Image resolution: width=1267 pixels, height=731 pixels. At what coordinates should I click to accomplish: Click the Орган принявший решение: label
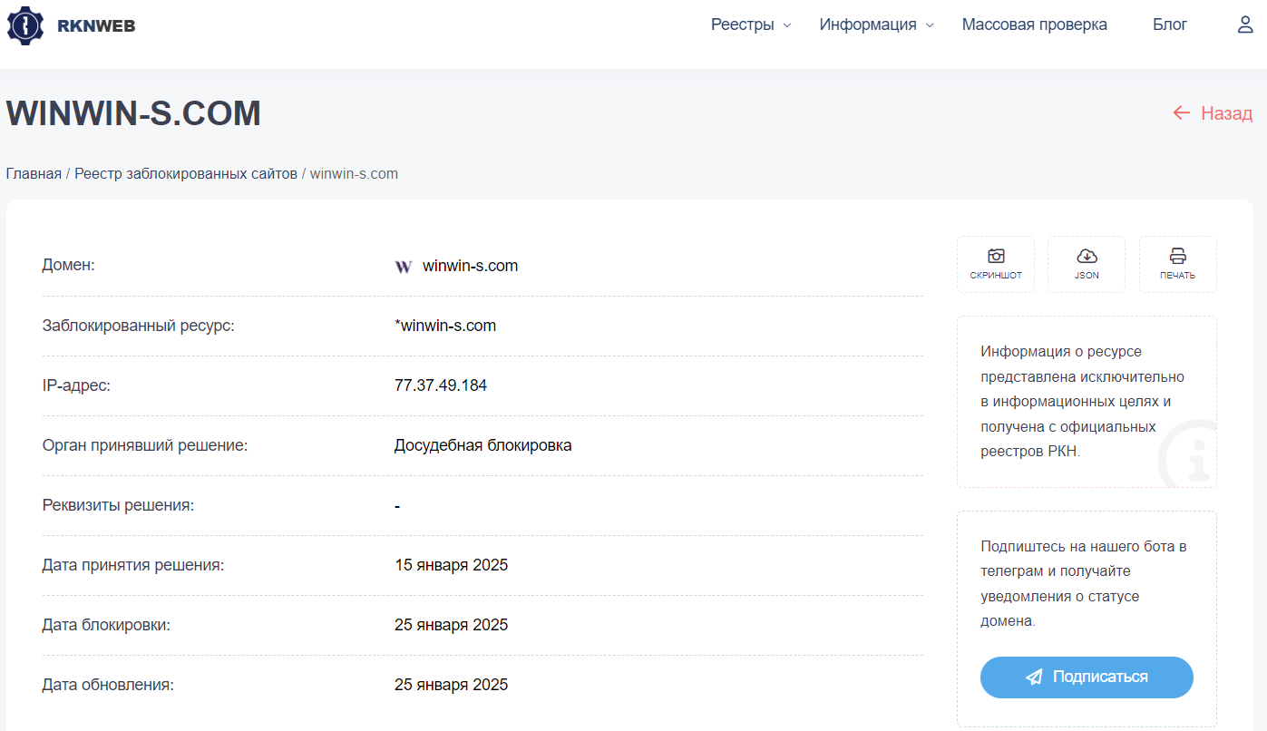pyautogui.click(x=145, y=445)
